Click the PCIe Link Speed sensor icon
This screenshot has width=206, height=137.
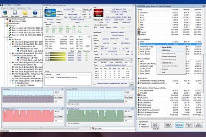pos(138,115)
